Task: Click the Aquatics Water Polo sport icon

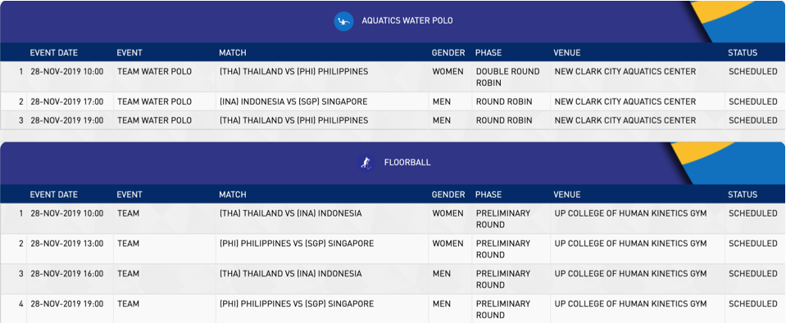Action: coord(344,21)
